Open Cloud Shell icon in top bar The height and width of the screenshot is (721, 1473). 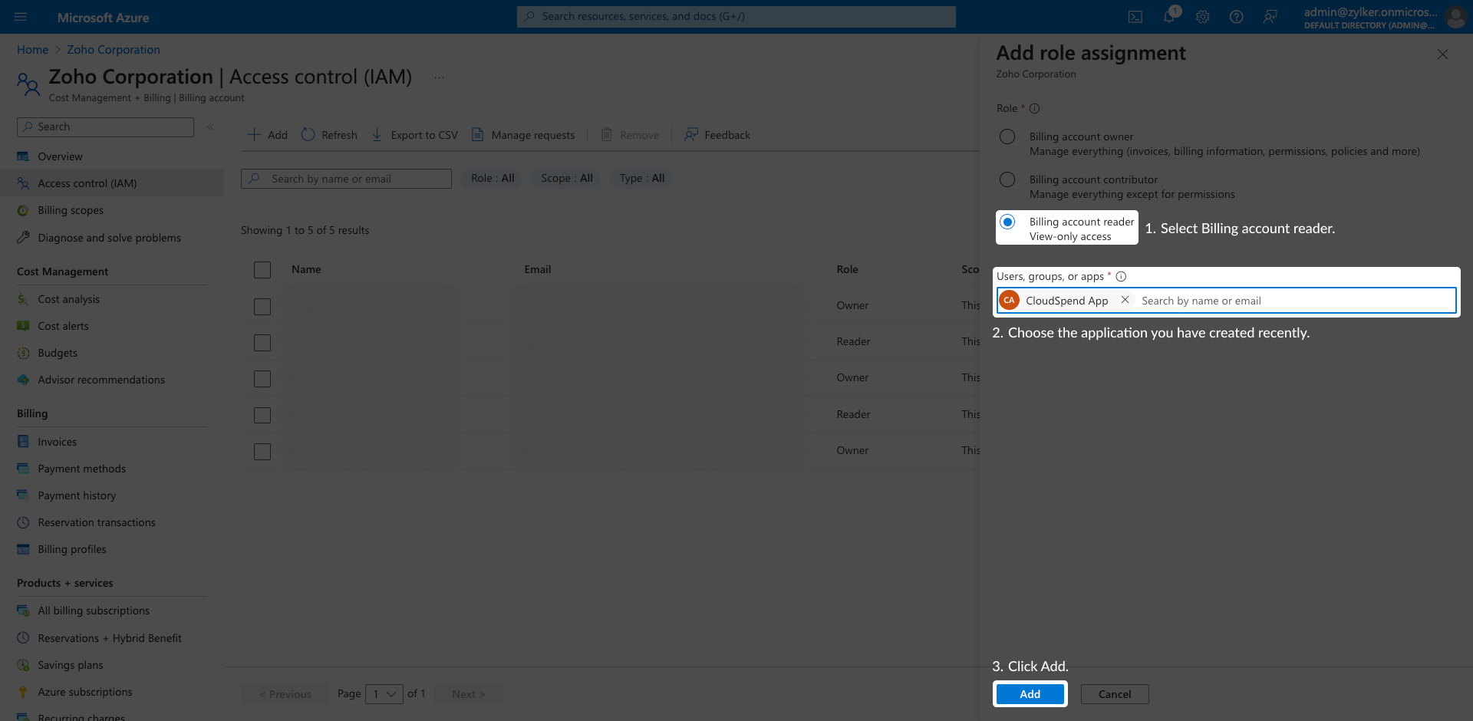(1135, 17)
